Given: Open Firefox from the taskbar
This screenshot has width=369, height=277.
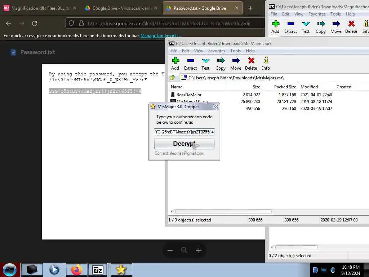Looking at the screenshot, I should click(x=77, y=270).
